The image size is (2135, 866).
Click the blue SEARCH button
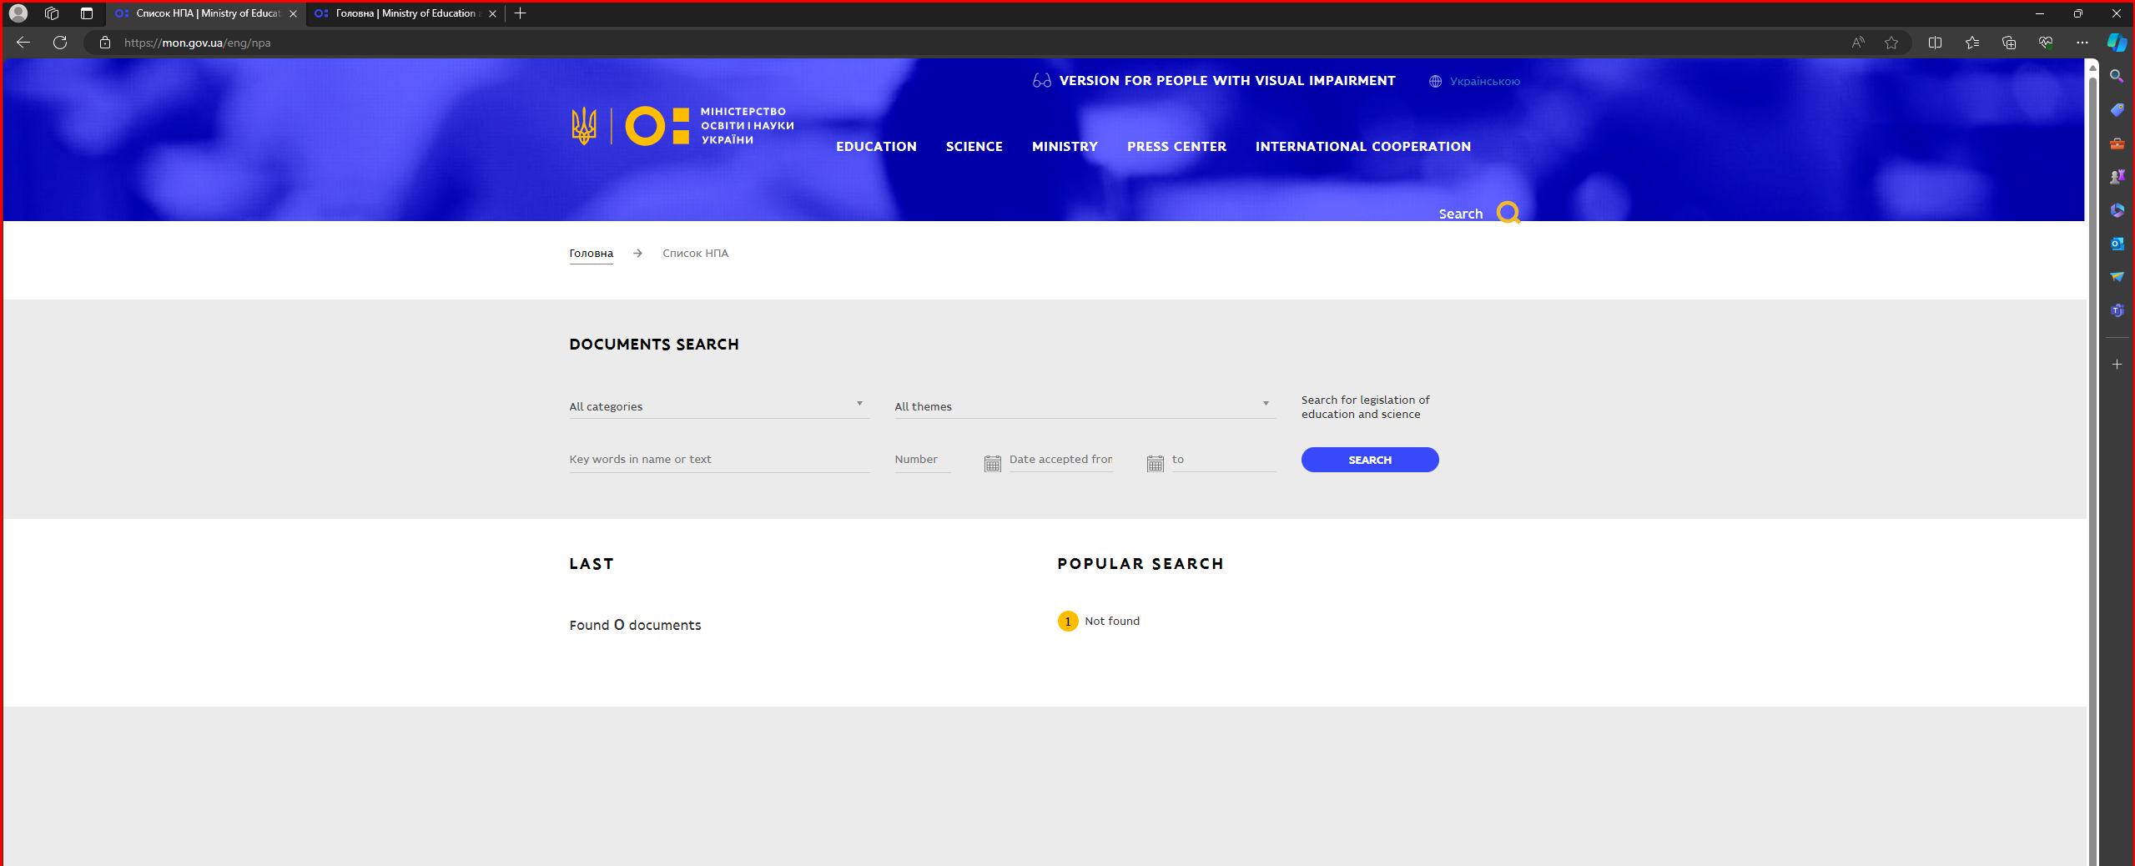[1369, 460]
